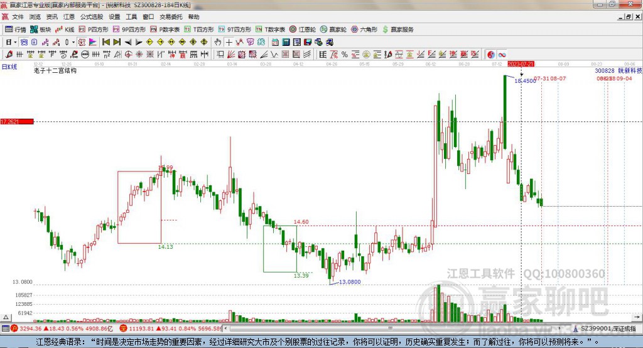This screenshot has height=348, width=643.
Task: Select the red date marker 2023-07-21
Action: tap(521, 65)
